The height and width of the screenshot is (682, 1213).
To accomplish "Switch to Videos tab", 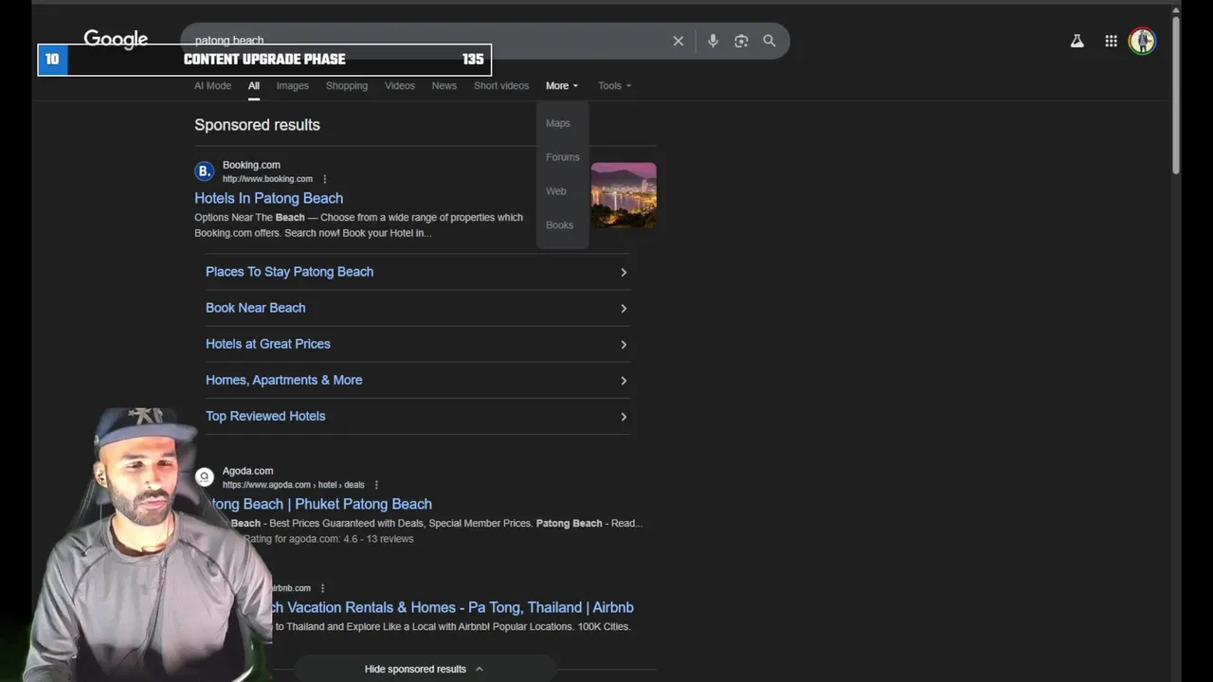I will coord(400,85).
